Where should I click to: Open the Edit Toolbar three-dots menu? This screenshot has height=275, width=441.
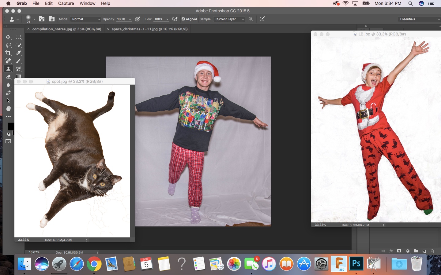[x=8, y=116]
